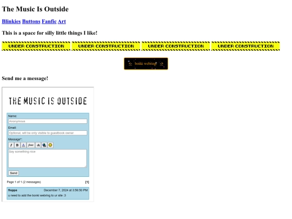Submit the guestbook with the Send button
The height and width of the screenshot is (219, 292).
[14, 173]
